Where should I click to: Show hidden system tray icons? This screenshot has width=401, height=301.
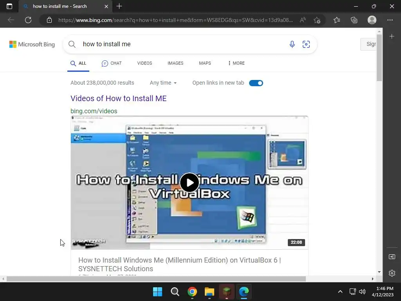340,292
